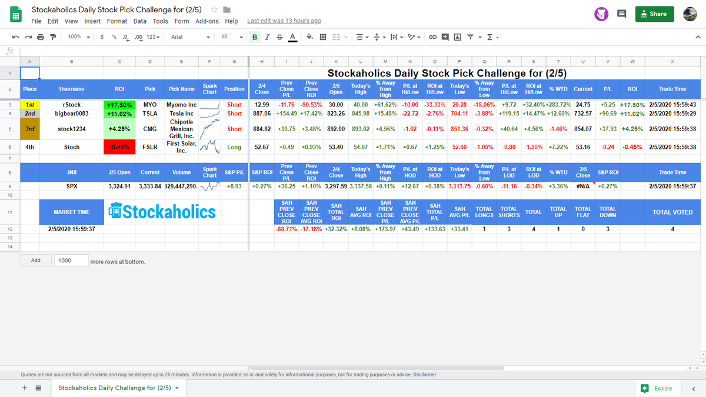Open the Google Sheets home icon
This screenshot has height=397, width=706.
(x=16, y=15)
